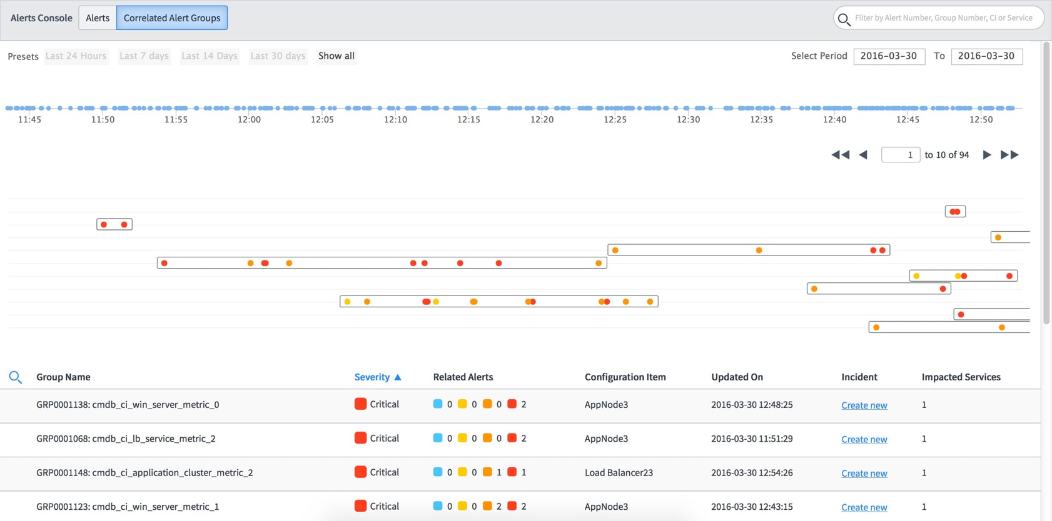Choose the Show all preset
1052x521 pixels.
tap(336, 56)
